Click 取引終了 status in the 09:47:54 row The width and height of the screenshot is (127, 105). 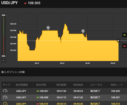[x=95, y=91]
